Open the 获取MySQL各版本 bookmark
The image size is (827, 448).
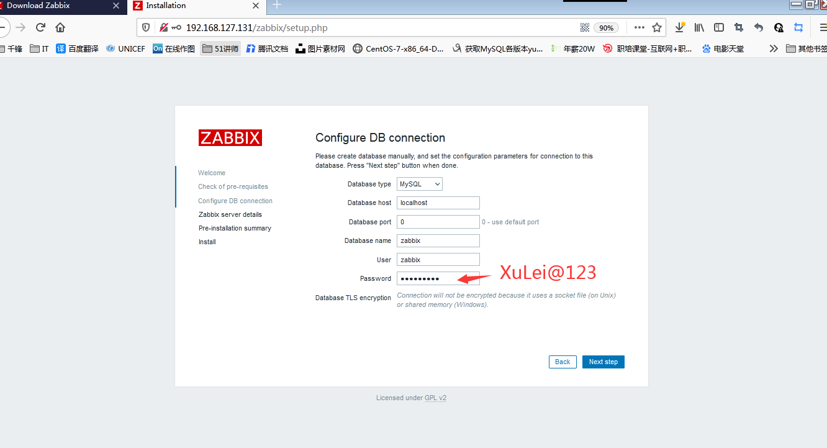coord(497,48)
